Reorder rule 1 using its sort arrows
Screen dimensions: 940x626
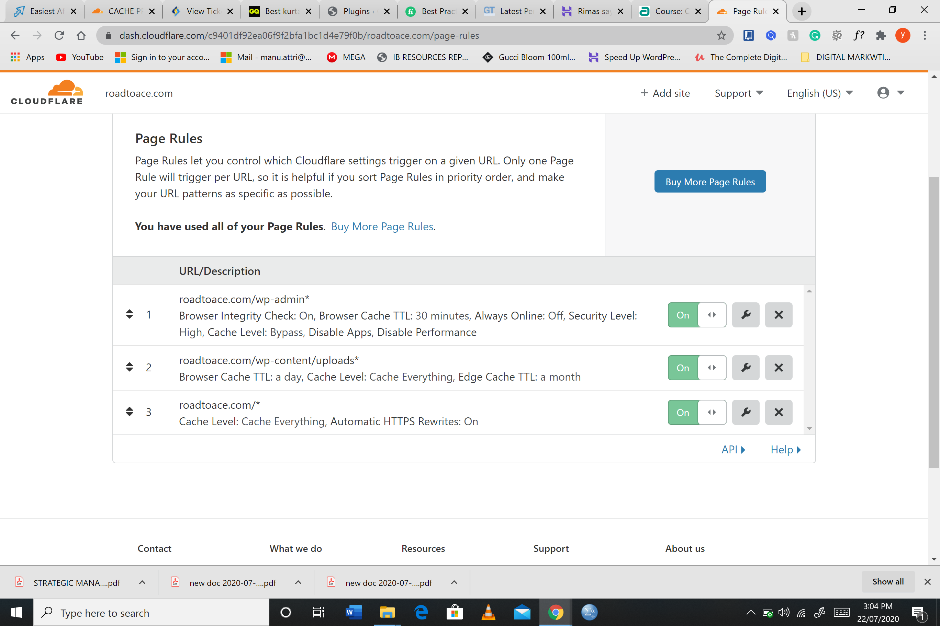pyautogui.click(x=129, y=314)
